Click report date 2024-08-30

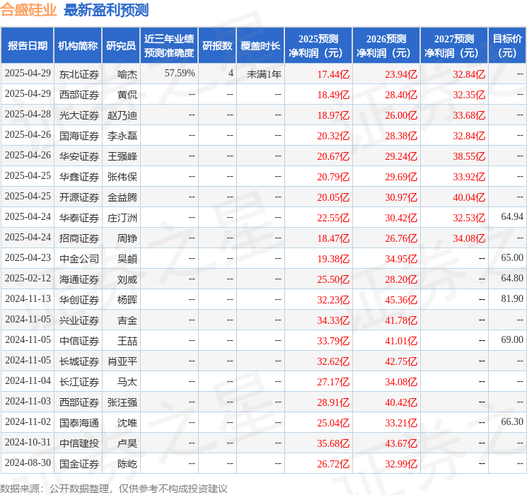click(28, 462)
